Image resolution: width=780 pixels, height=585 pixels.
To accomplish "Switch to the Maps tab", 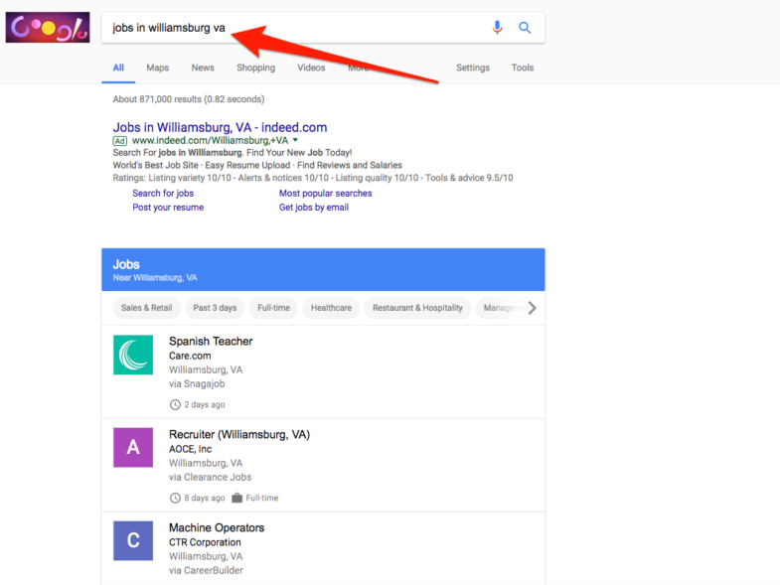I will (158, 68).
